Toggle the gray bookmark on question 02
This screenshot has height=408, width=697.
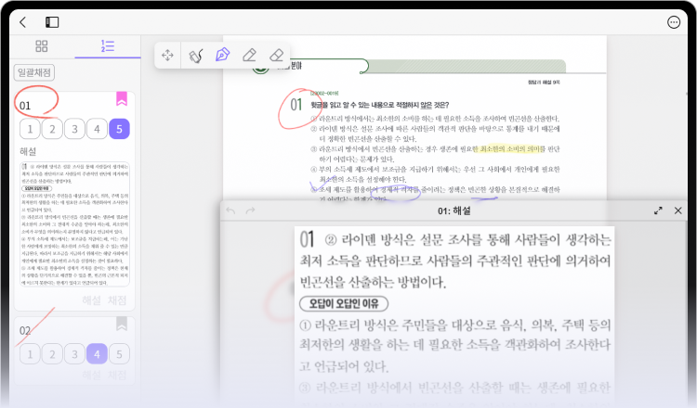(122, 324)
